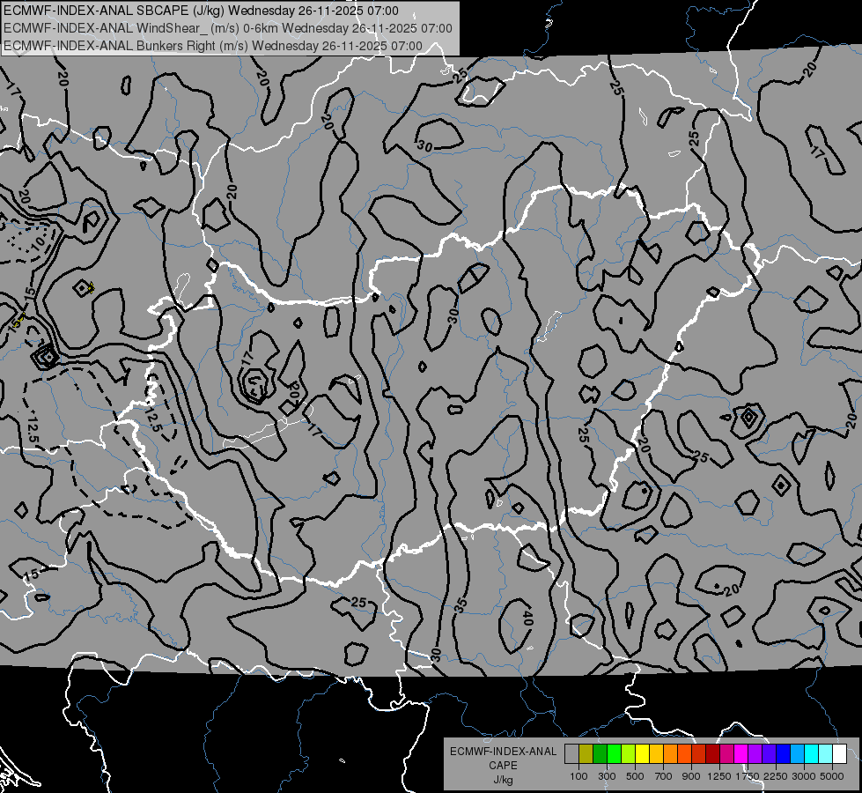Select the pure yellow legend swatch
Viewport: 862px width, 793px height.
[642, 753]
